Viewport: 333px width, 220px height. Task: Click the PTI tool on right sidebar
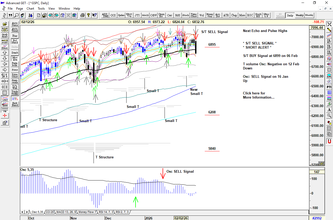pos(329,87)
